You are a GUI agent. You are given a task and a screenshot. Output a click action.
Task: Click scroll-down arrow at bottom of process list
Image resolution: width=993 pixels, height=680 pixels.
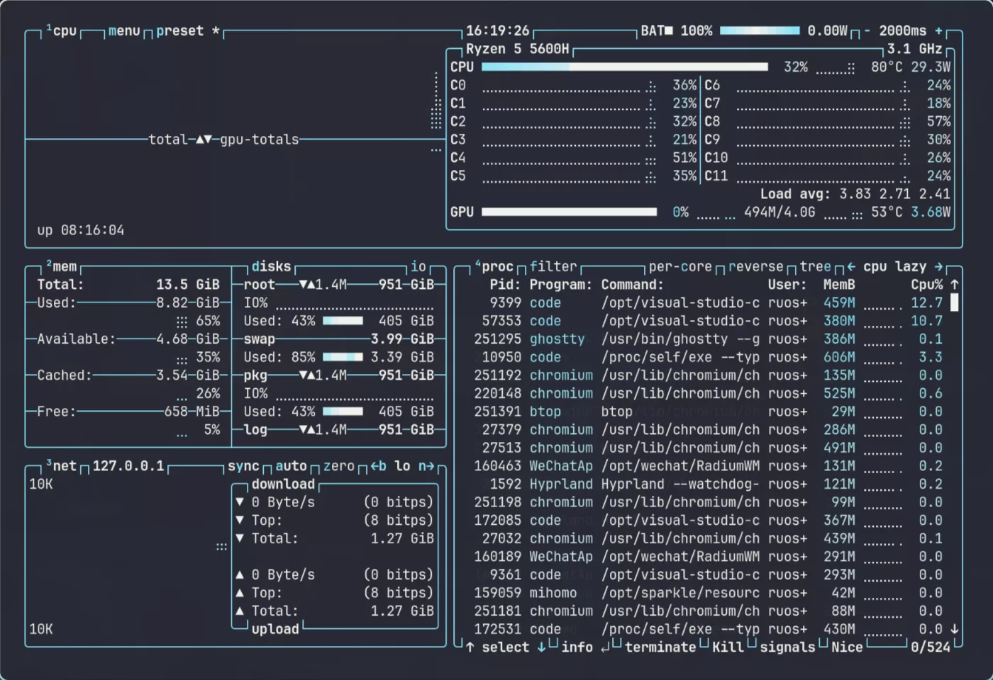pyautogui.click(x=955, y=629)
